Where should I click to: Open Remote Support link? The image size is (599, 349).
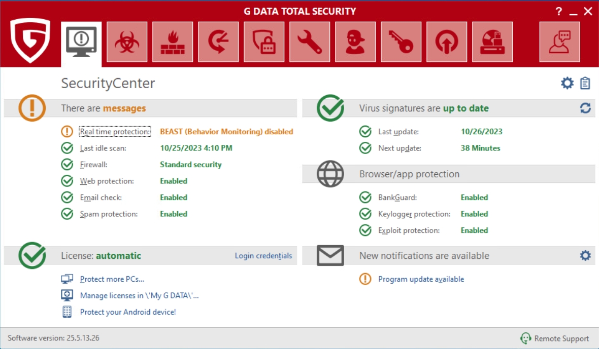[561, 338]
